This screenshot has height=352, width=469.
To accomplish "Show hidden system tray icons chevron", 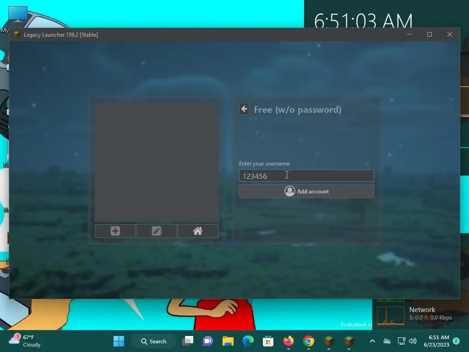I will coord(372,341).
